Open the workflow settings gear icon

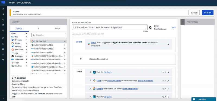(x=150, y=27)
